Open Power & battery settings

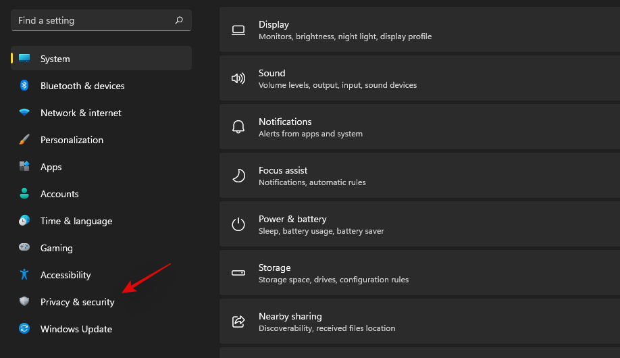(x=419, y=224)
